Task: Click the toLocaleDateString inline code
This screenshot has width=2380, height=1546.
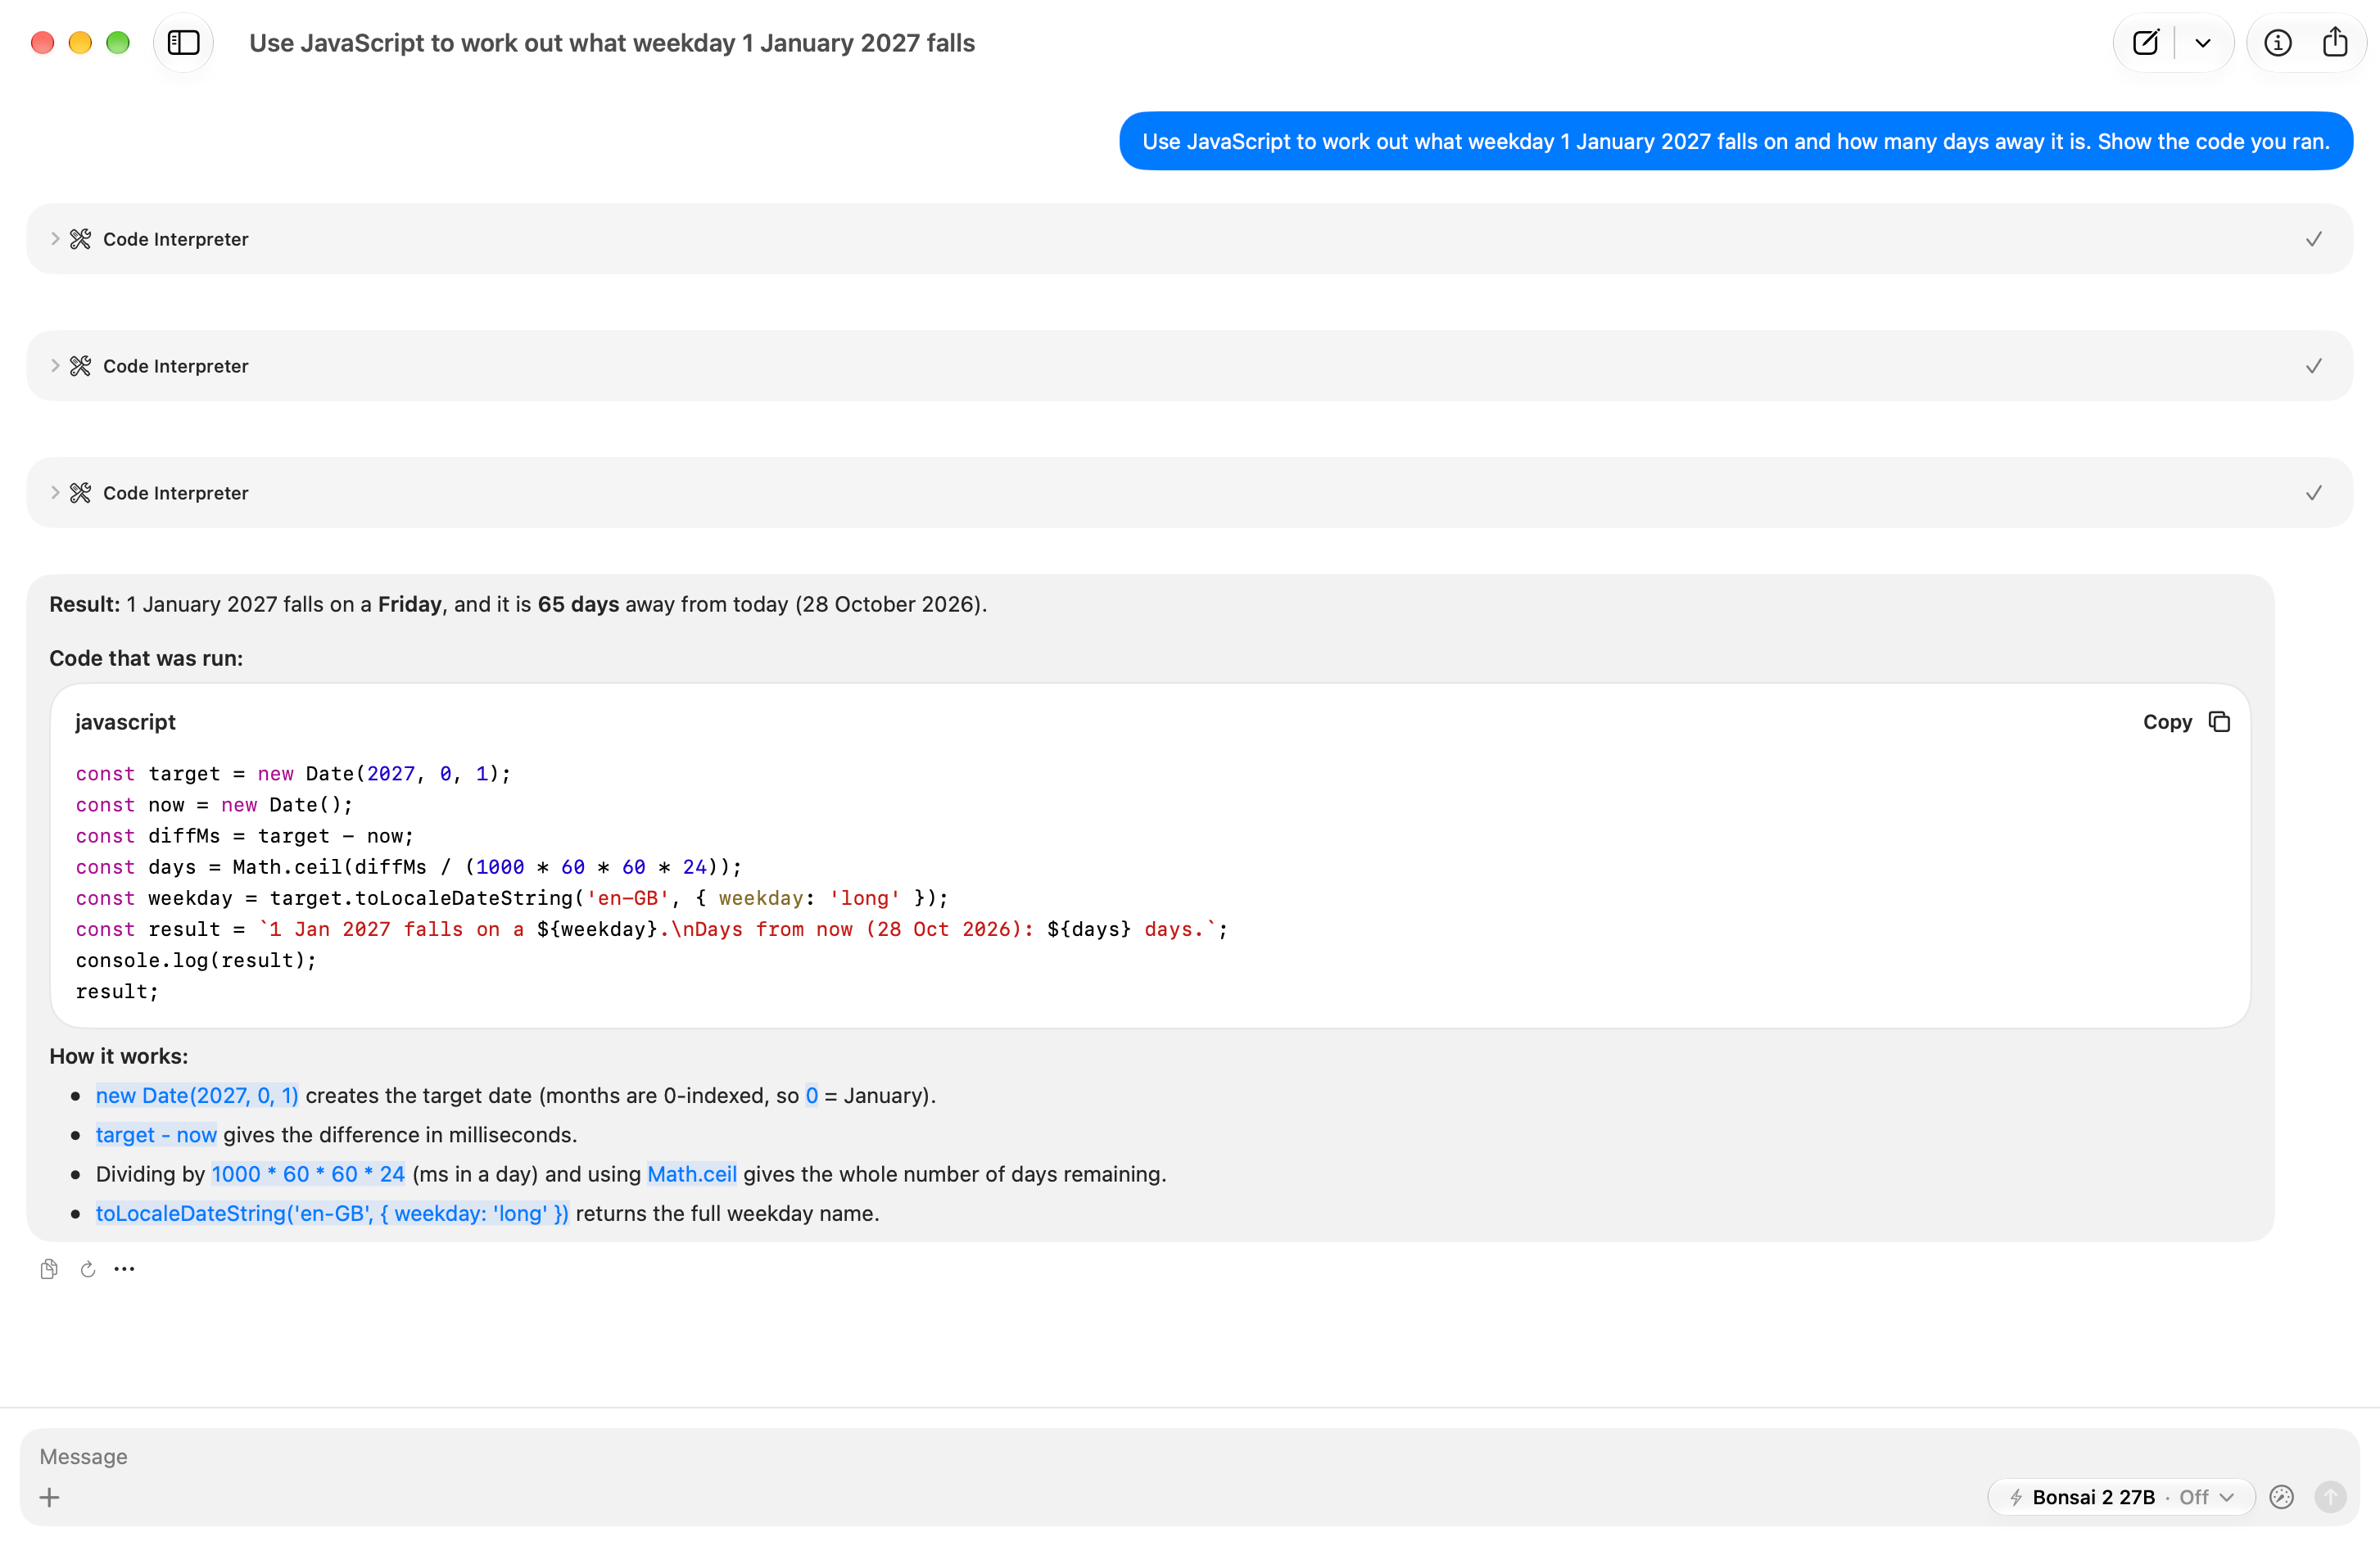Action: coord(332,1213)
